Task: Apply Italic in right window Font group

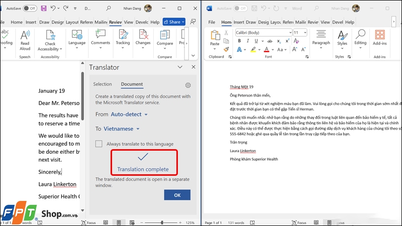Action: pos(248,41)
